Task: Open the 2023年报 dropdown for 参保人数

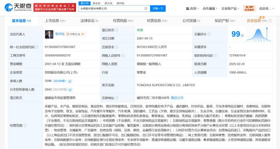Action: coord(60,81)
